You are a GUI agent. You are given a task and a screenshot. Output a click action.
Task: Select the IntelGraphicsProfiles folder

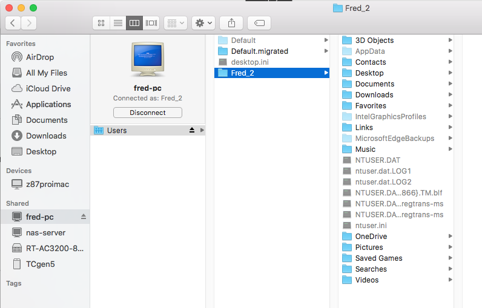pos(396,116)
